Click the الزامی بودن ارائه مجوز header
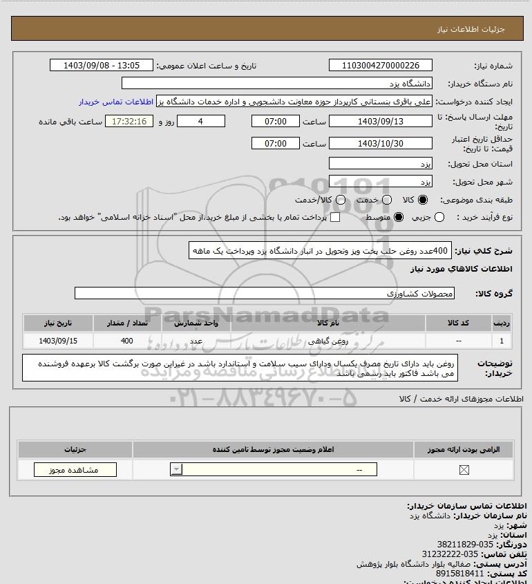The height and width of the screenshot is (584, 532). [464, 449]
